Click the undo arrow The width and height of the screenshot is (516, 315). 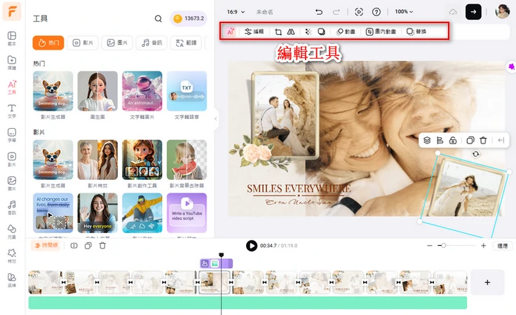[x=320, y=12]
